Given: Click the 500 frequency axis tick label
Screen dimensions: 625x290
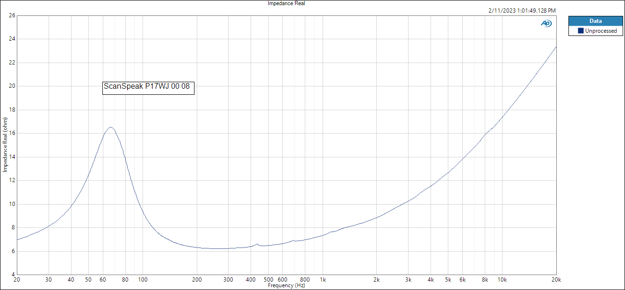Looking at the screenshot, I should [x=269, y=280].
